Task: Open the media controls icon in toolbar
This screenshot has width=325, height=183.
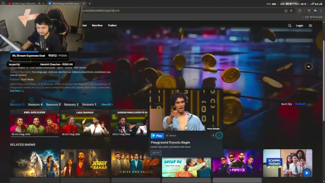Action: [309, 11]
